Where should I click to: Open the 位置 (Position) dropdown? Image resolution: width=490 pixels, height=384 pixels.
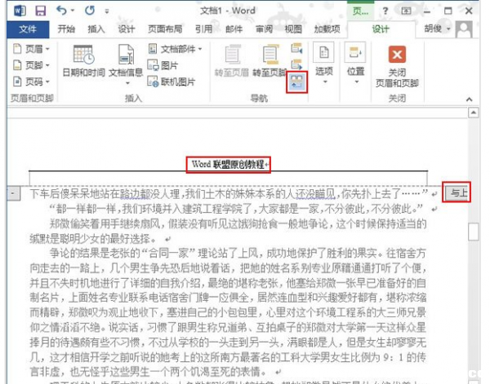tap(355, 64)
